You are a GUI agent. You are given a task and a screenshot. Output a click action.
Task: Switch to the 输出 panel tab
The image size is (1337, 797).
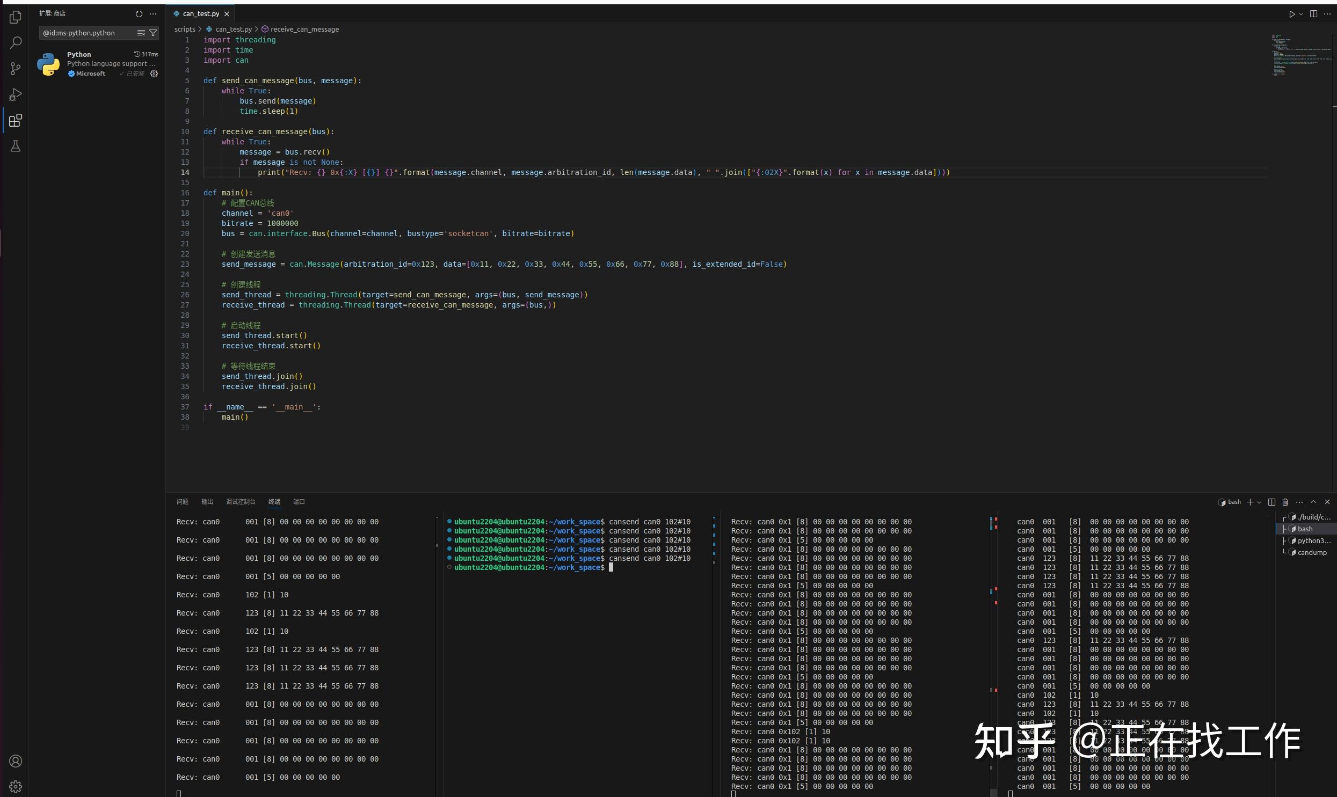click(207, 502)
